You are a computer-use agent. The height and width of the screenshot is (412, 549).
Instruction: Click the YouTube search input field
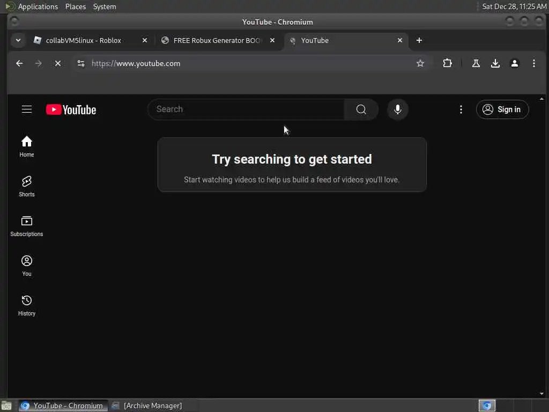tap(246, 109)
